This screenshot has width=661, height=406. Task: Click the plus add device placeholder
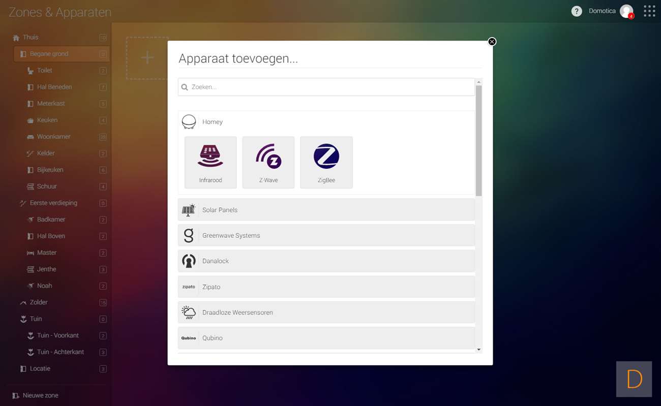(x=147, y=58)
